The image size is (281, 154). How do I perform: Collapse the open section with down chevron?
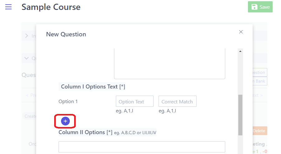[27, 58]
